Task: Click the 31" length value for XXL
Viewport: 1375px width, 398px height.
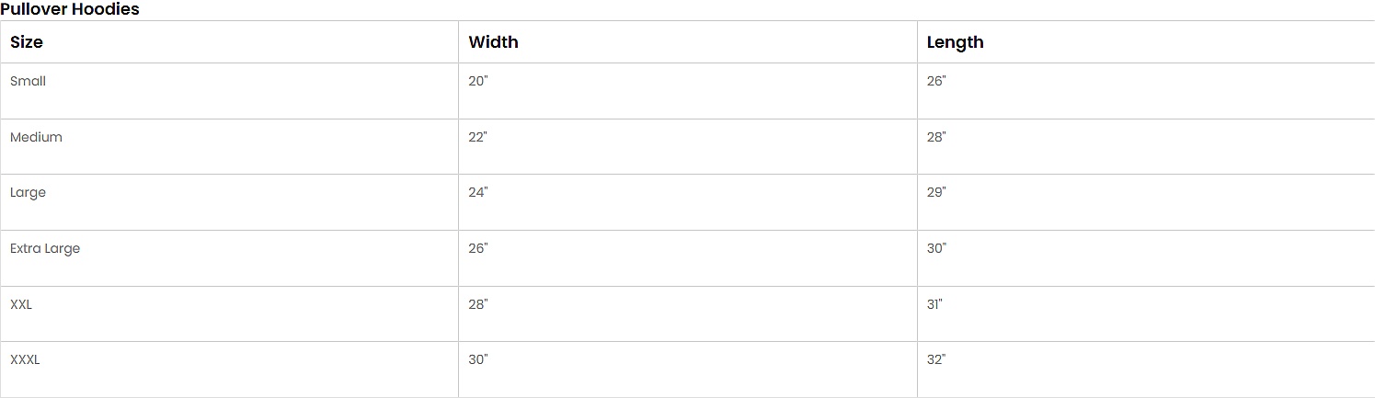Action: pyautogui.click(x=935, y=304)
